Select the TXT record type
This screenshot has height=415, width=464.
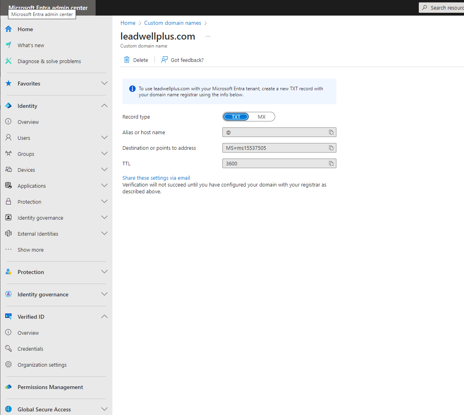coord(236,117)
